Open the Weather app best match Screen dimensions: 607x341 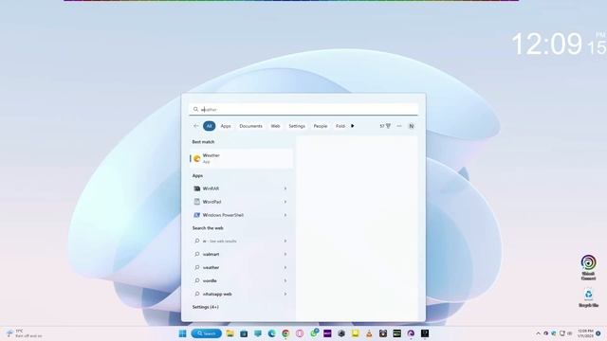point(242,158)
